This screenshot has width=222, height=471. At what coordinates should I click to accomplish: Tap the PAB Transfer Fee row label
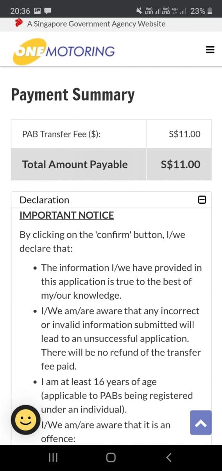61,134
